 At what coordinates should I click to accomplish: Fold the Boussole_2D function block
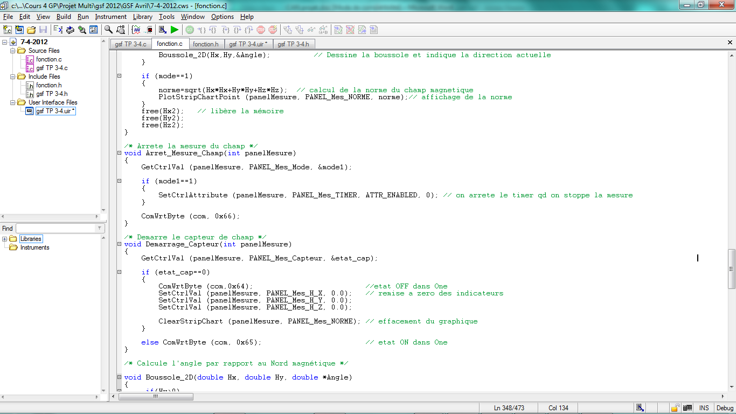tap(119, 377)
